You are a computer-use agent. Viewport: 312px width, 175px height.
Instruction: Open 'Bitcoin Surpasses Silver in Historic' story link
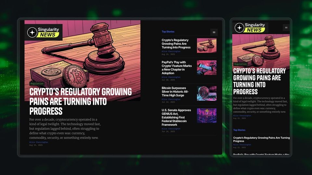175,92
